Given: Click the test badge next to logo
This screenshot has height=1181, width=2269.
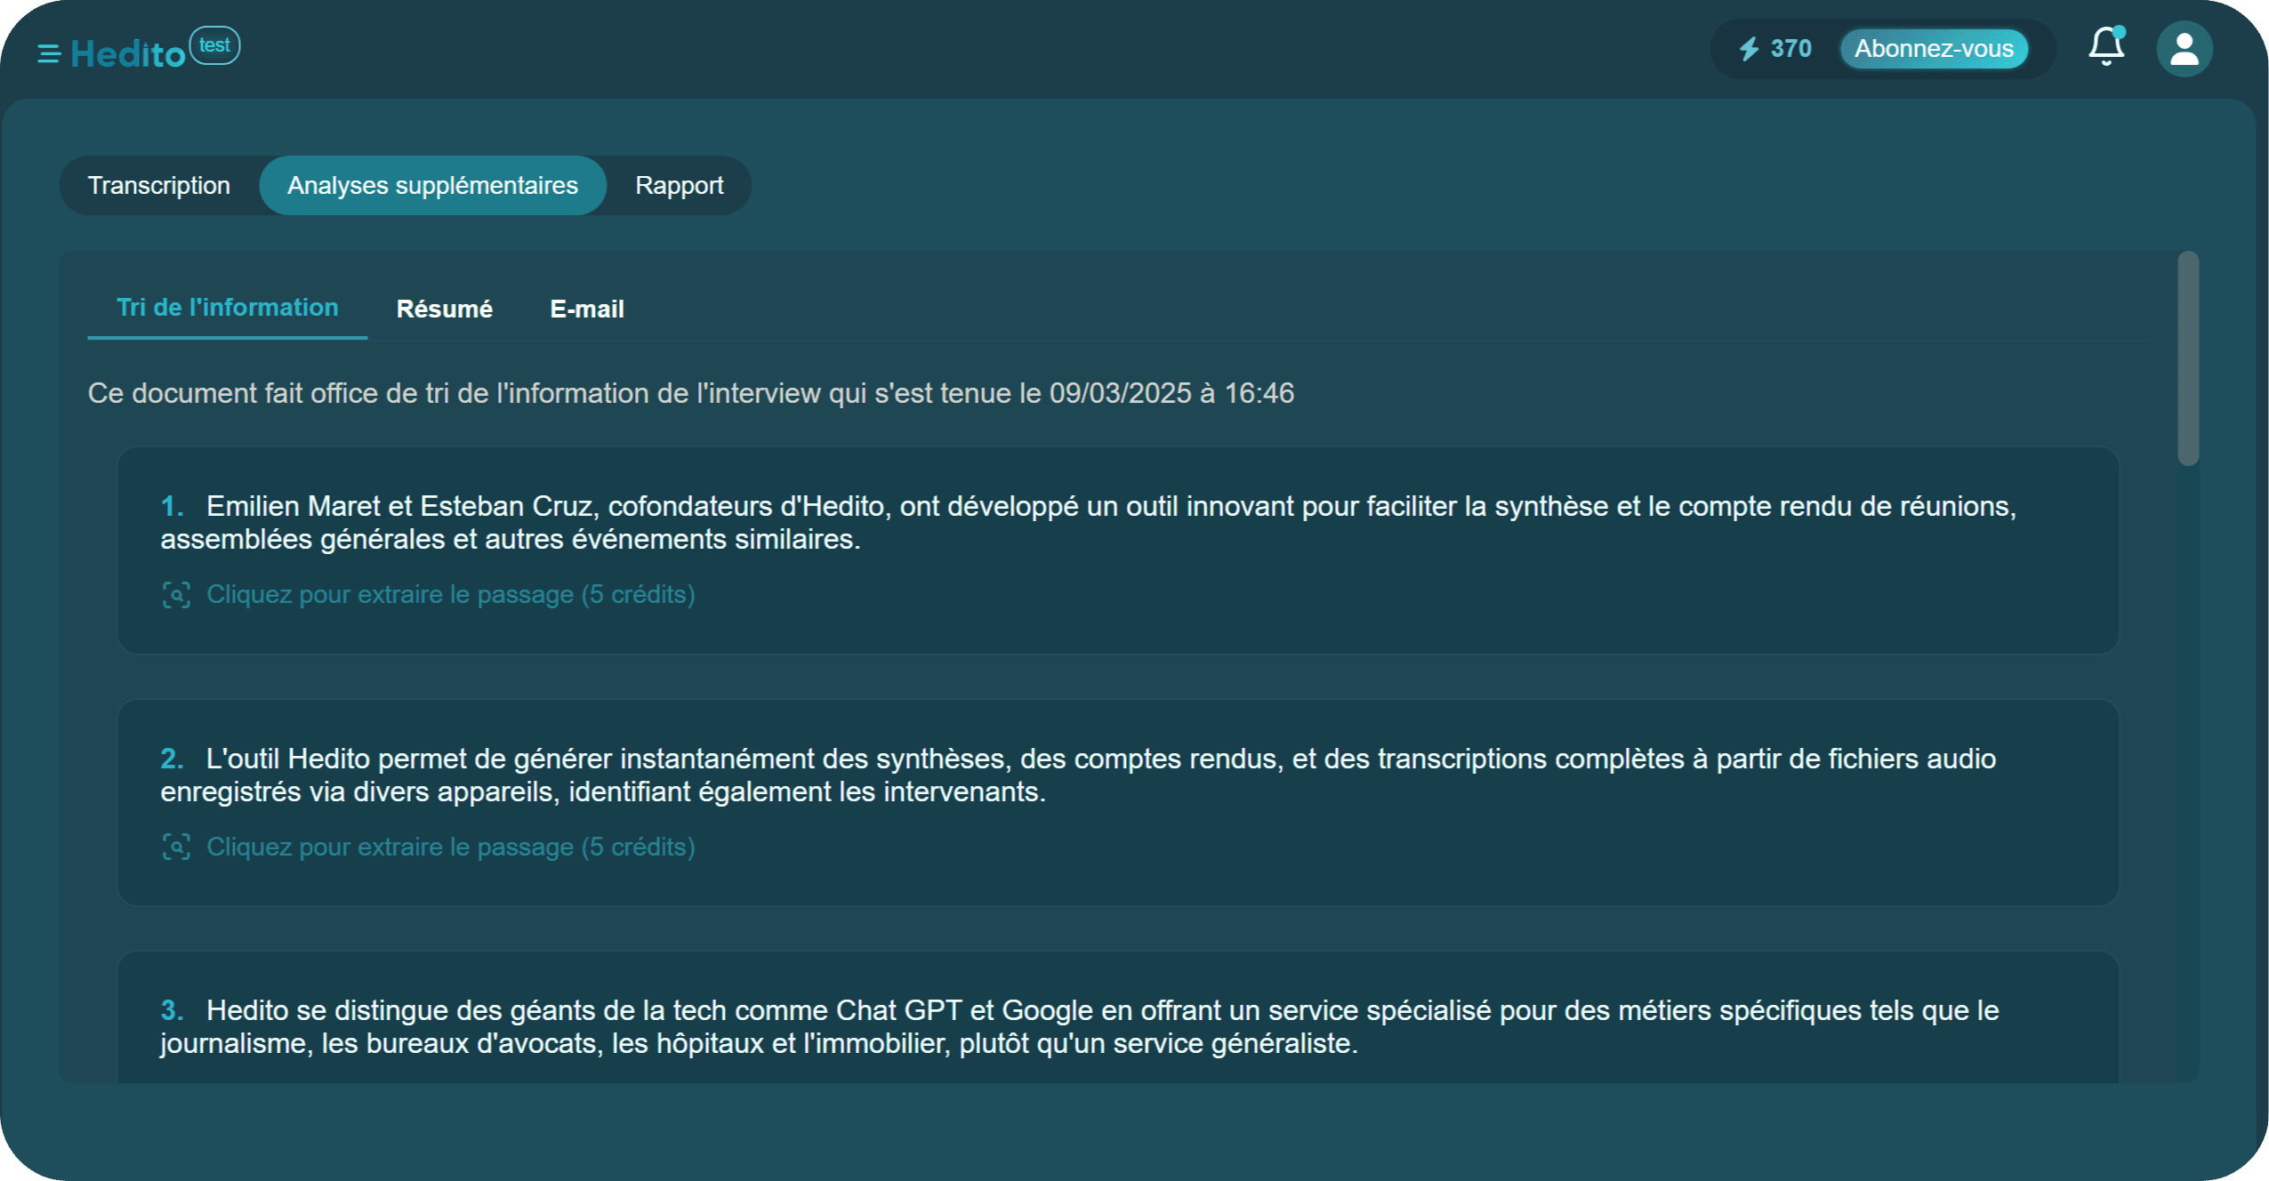Looking at the screenshot, I should [x=214, y=45].
